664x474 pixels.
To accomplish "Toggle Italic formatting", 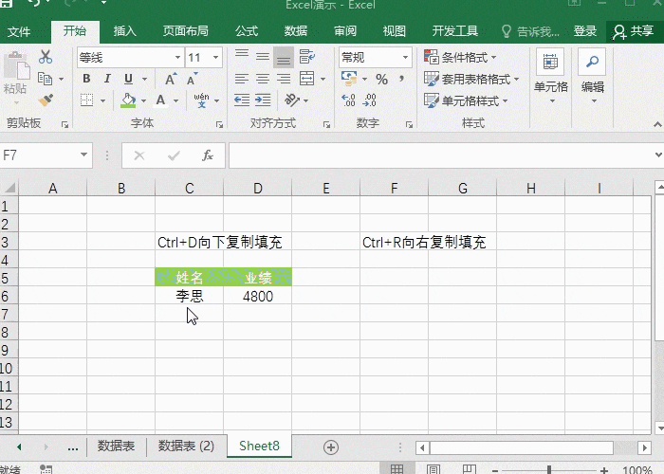I will click(x=107, y=79).
